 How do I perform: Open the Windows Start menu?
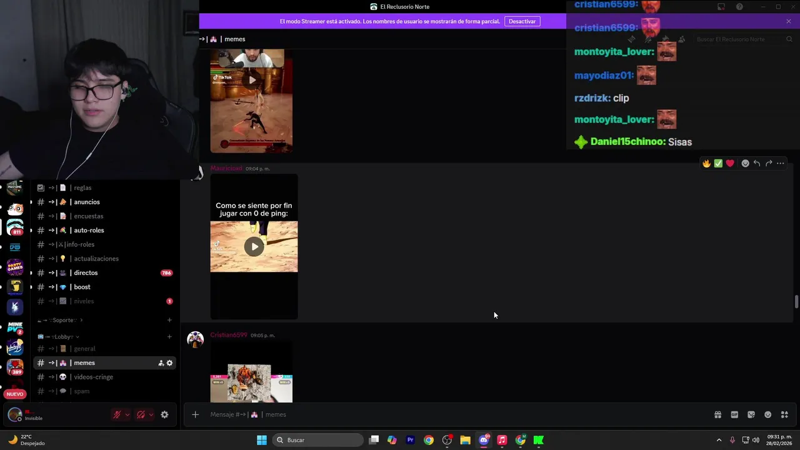point(262,440)
